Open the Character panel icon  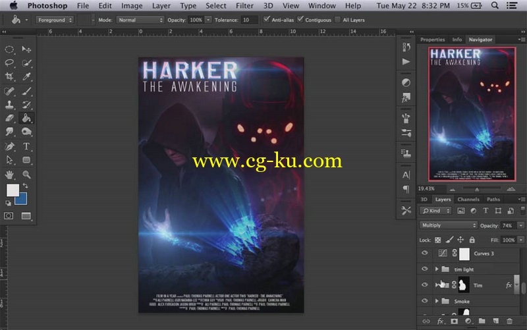[406, 175]
